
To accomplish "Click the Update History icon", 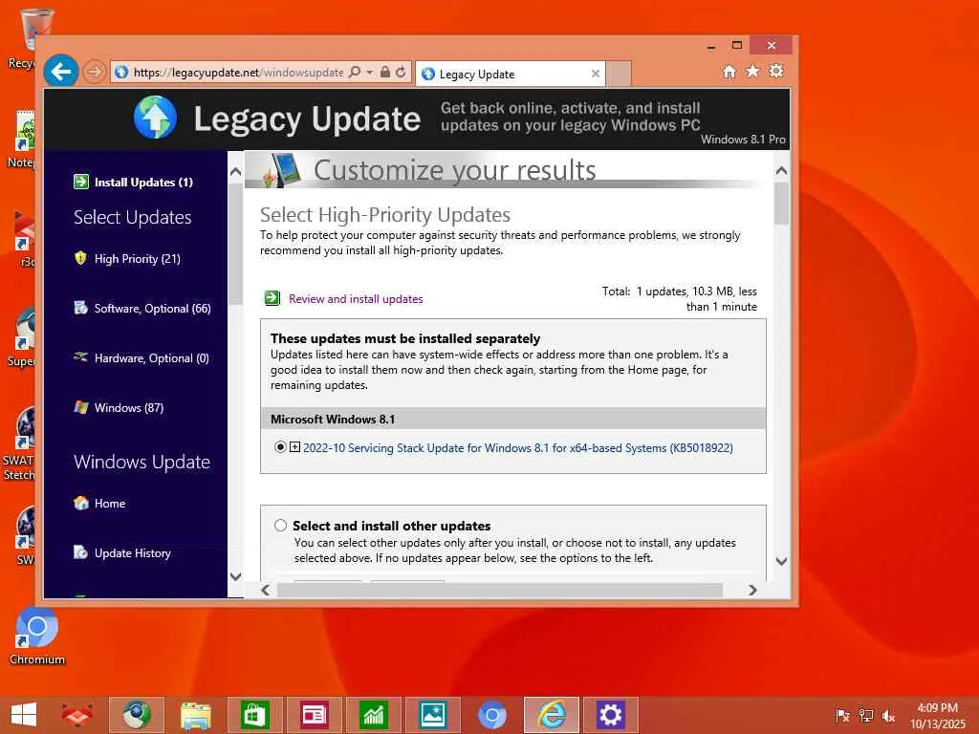I will click(80, 551).
